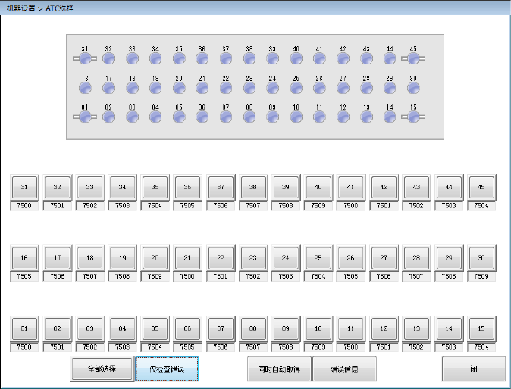Toggle ATC slot button 01

tap(24, 328)
